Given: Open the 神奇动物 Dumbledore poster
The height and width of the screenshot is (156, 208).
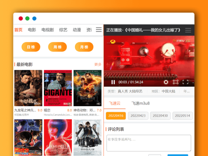Looking at the screenshot, I should tap(88, 88).
